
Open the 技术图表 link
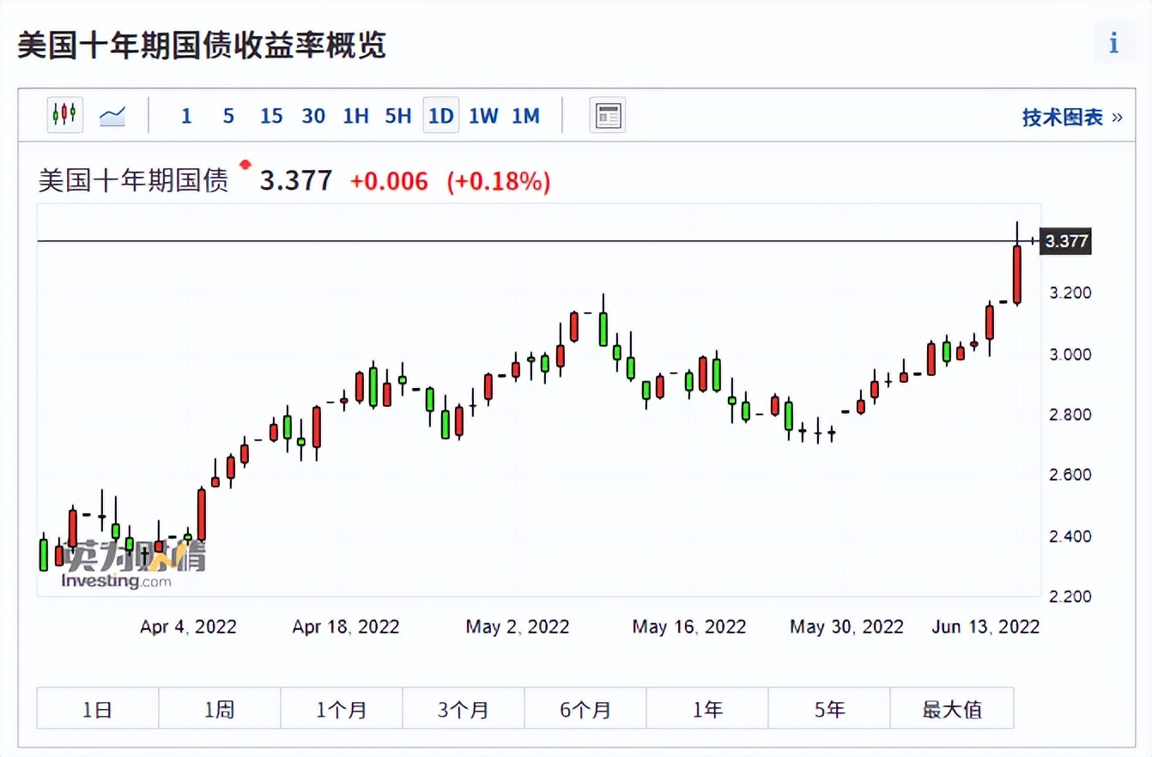(x=1071, y=118)
